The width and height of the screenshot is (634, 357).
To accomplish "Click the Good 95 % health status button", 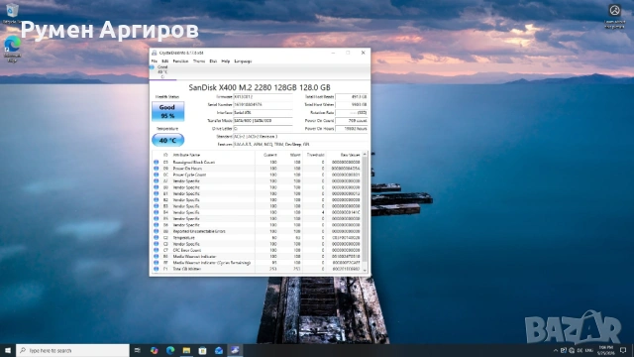I will [x=167, y=111].
